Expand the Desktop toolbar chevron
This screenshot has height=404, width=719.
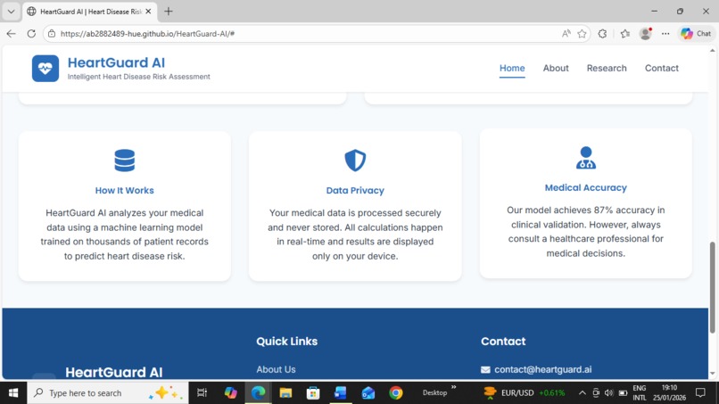click(453, 387)
